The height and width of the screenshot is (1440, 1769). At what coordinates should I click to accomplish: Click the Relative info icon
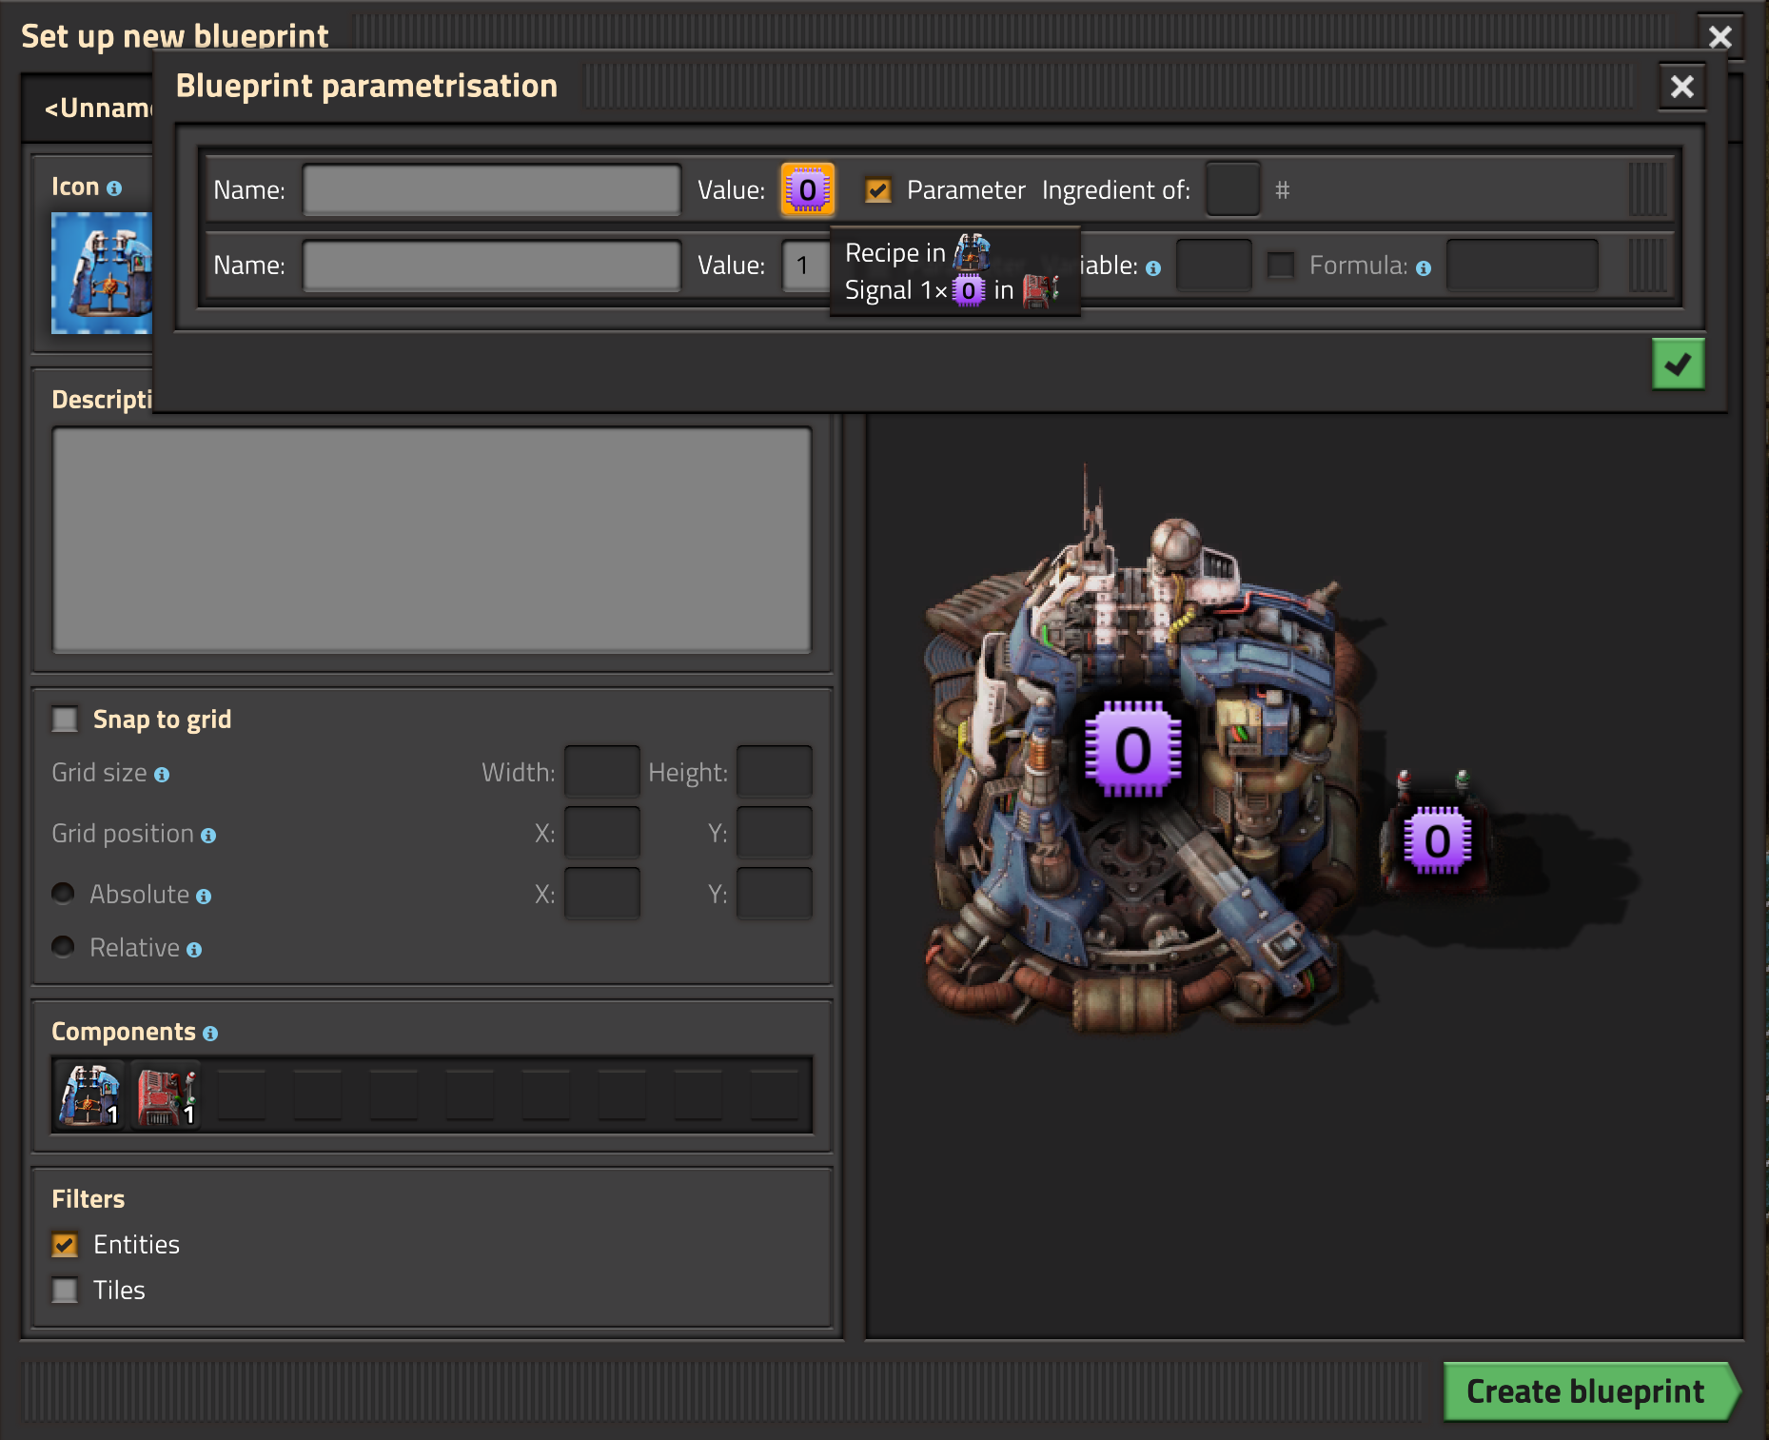(x=194, y=950)
